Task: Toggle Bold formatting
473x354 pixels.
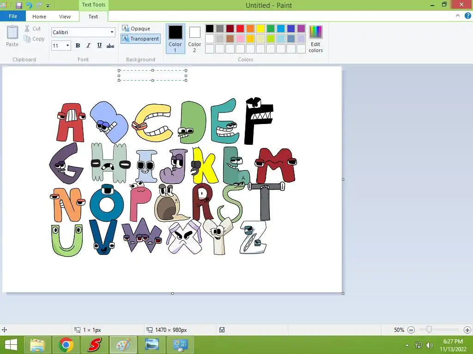Action: [x=78, y=46]
